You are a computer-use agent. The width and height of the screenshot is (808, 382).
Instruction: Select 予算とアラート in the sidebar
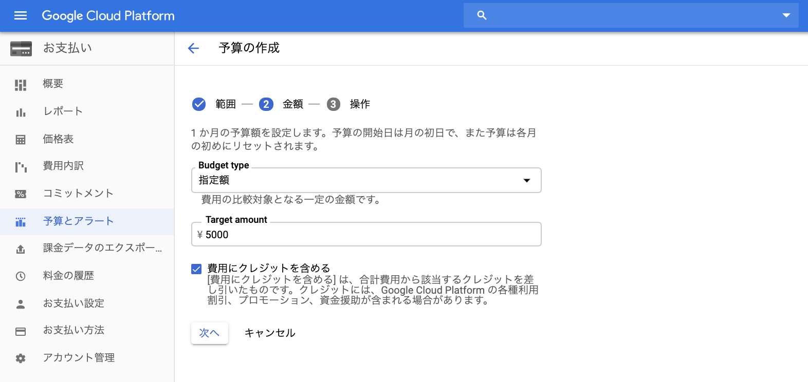[87, 221]
